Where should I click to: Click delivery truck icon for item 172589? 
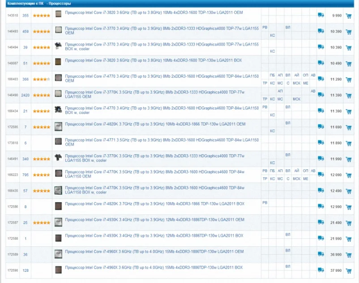point(321,254)
